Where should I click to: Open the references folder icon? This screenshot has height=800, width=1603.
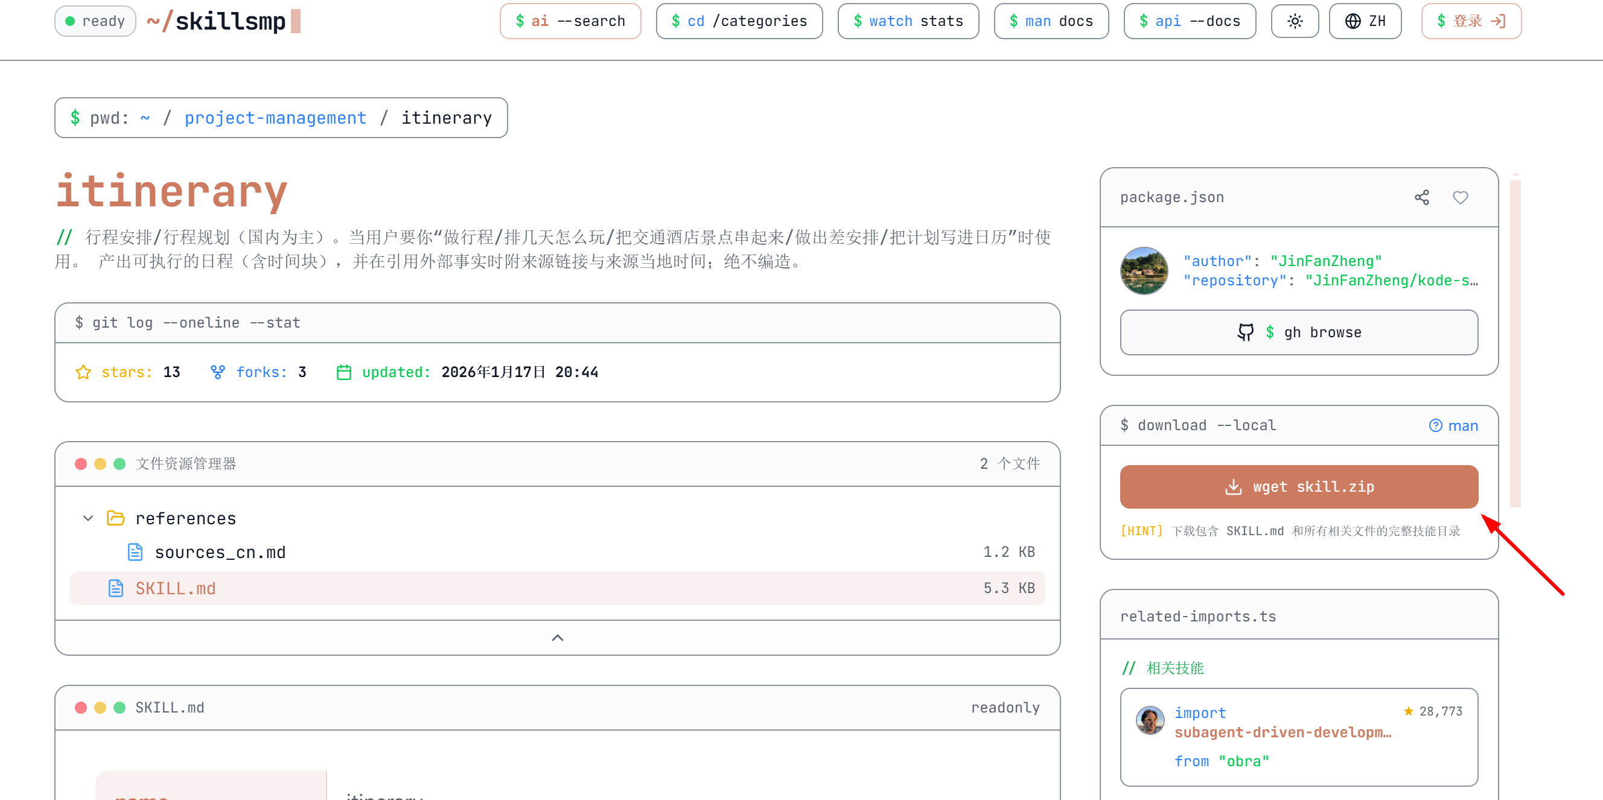click(116, 518)
